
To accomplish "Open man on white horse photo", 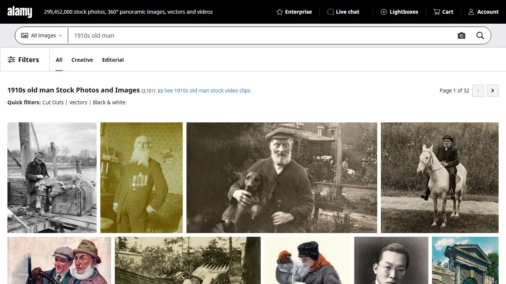I will tap(440, 177).
